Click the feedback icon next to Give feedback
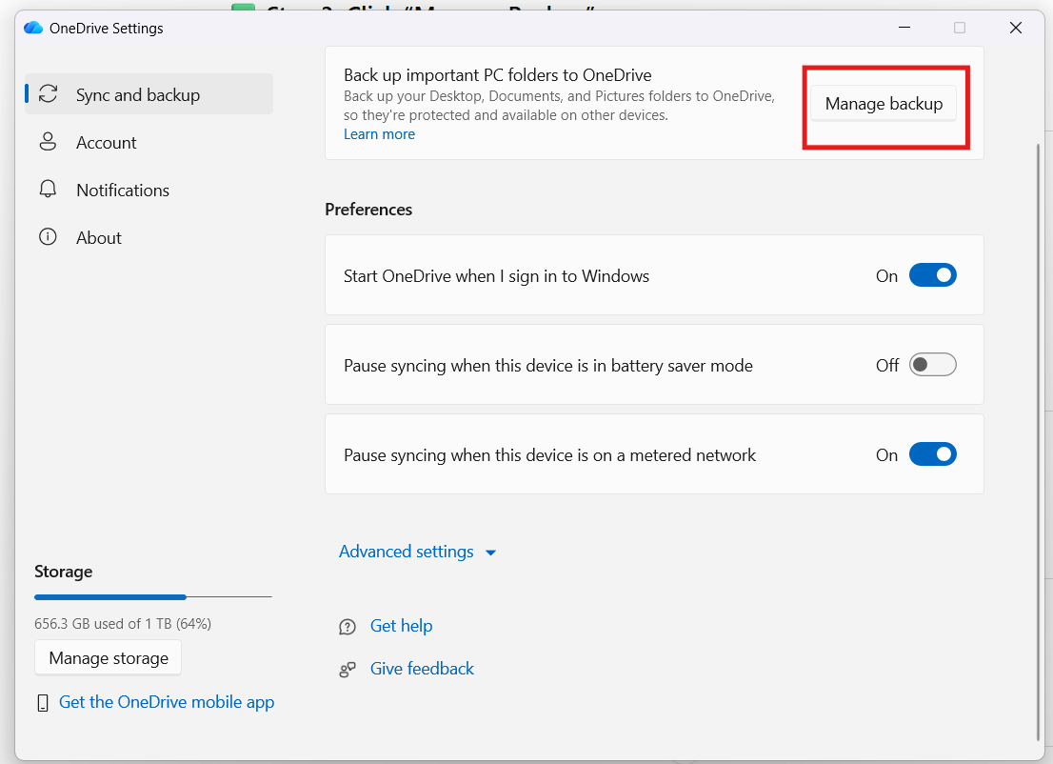 (x=348, y=669)
